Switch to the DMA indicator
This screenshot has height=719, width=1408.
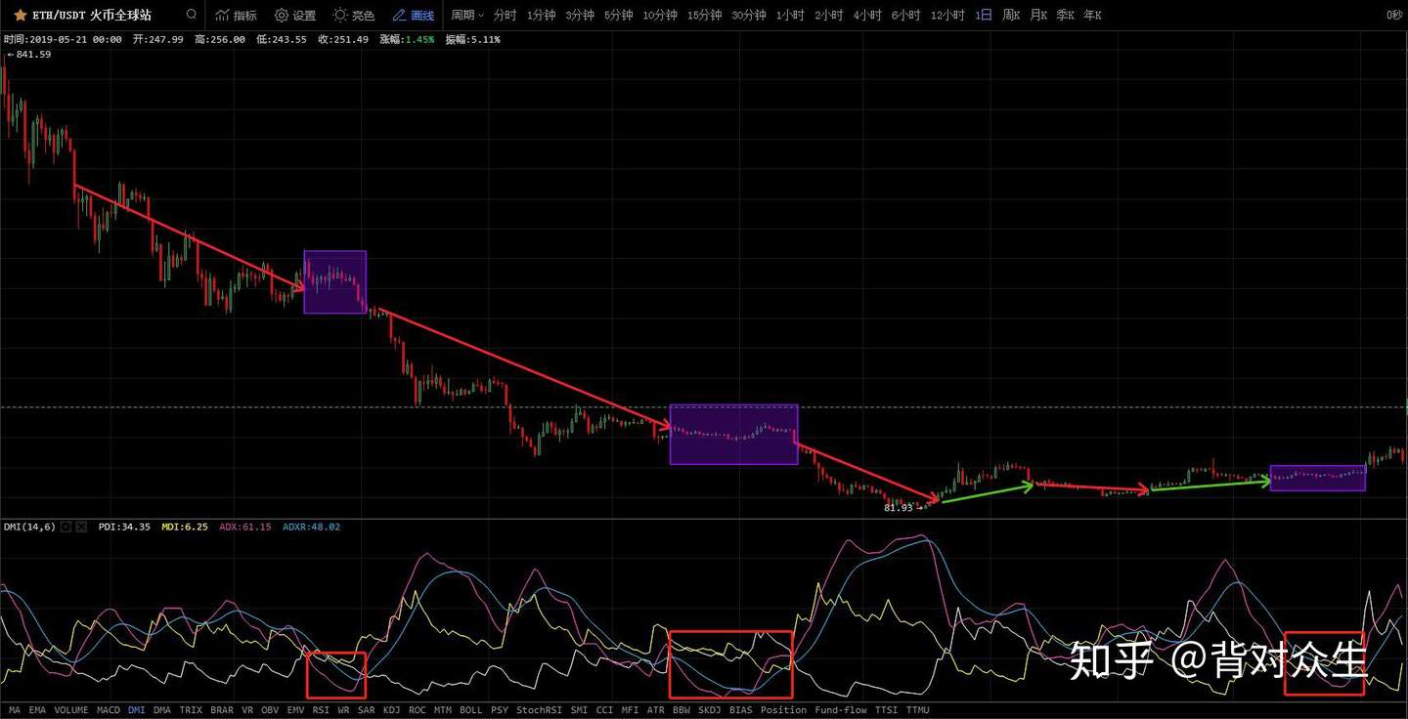[162, 710]
